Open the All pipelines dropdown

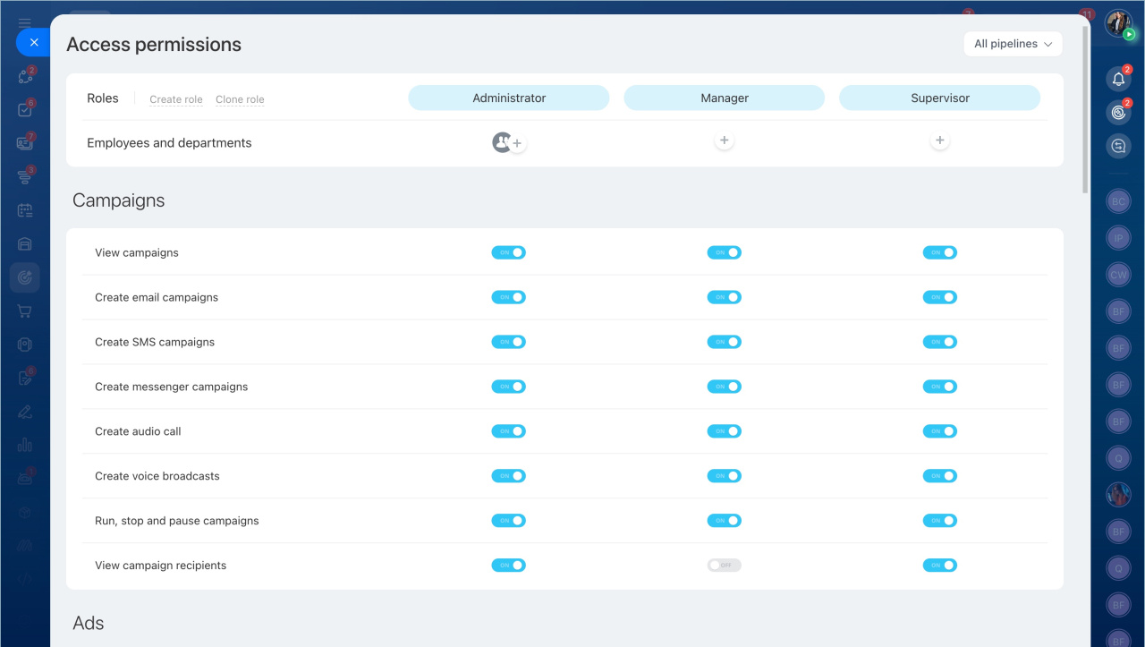point(1013,44)
